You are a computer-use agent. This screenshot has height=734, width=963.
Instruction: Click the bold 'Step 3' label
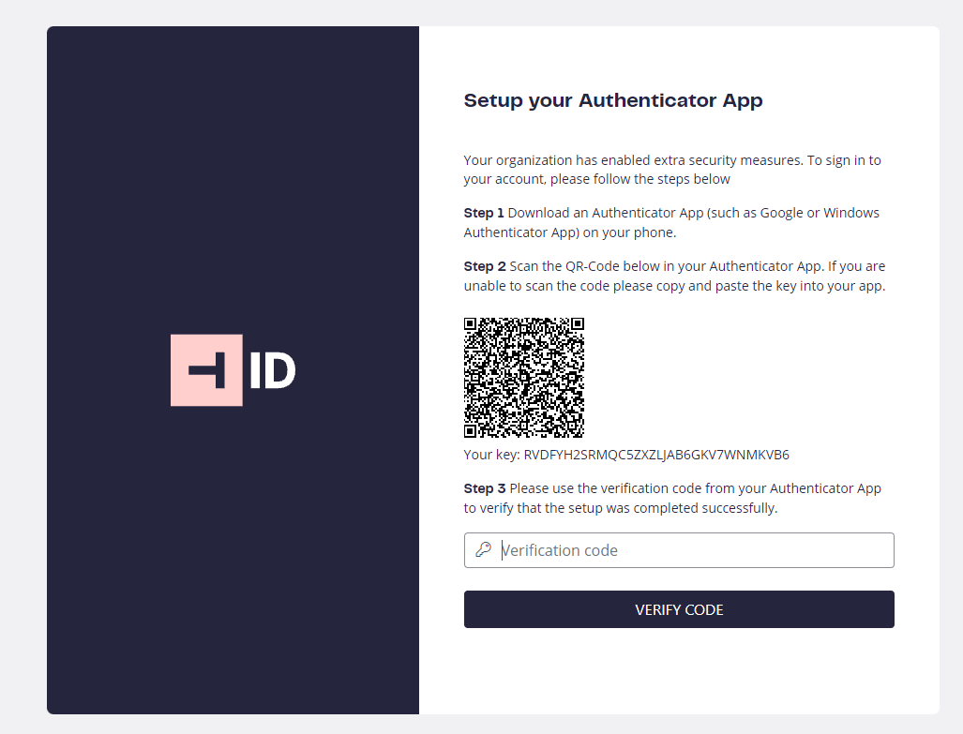[485, 489]
